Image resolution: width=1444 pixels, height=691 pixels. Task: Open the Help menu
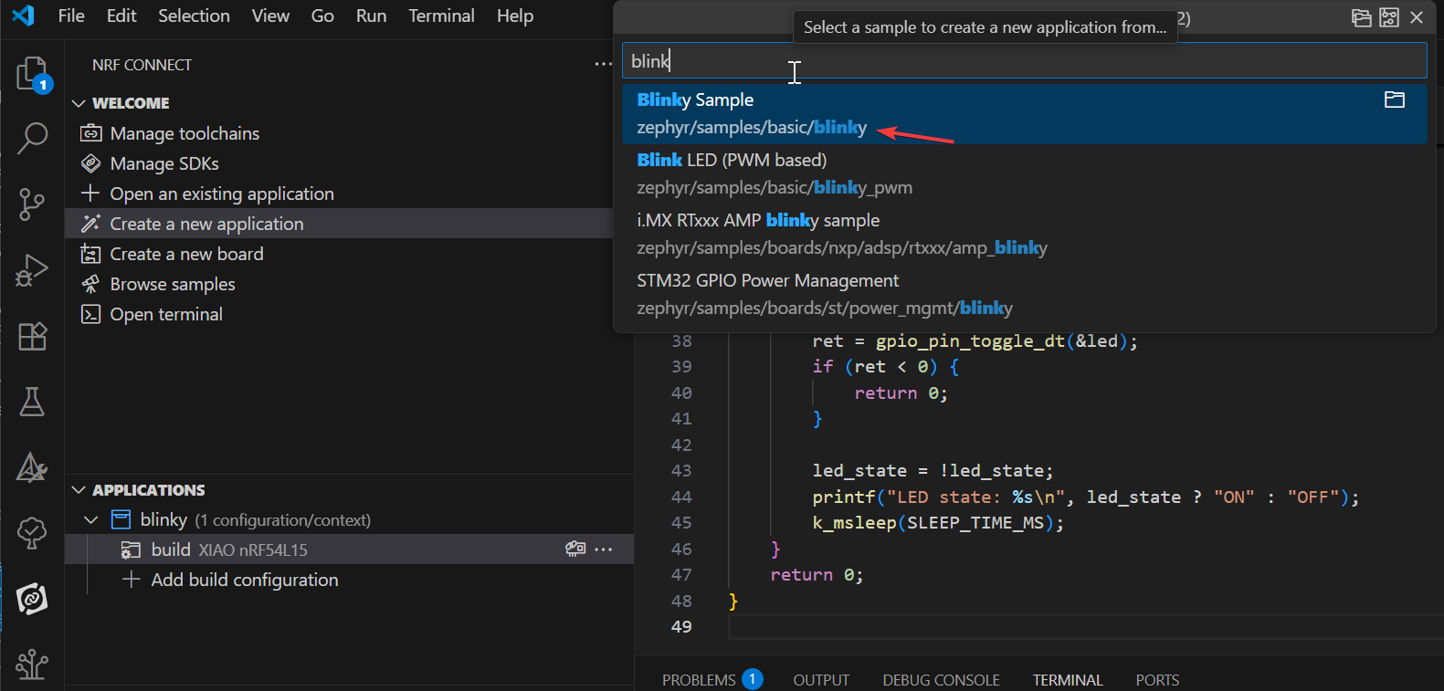(515, 16)
